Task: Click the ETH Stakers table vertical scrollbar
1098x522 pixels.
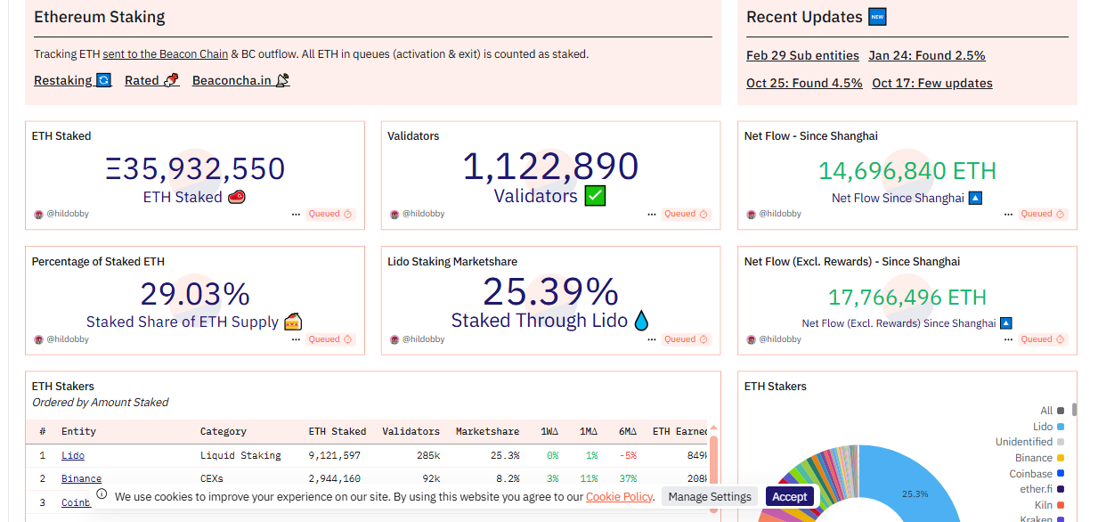Action: coord(713,472)
